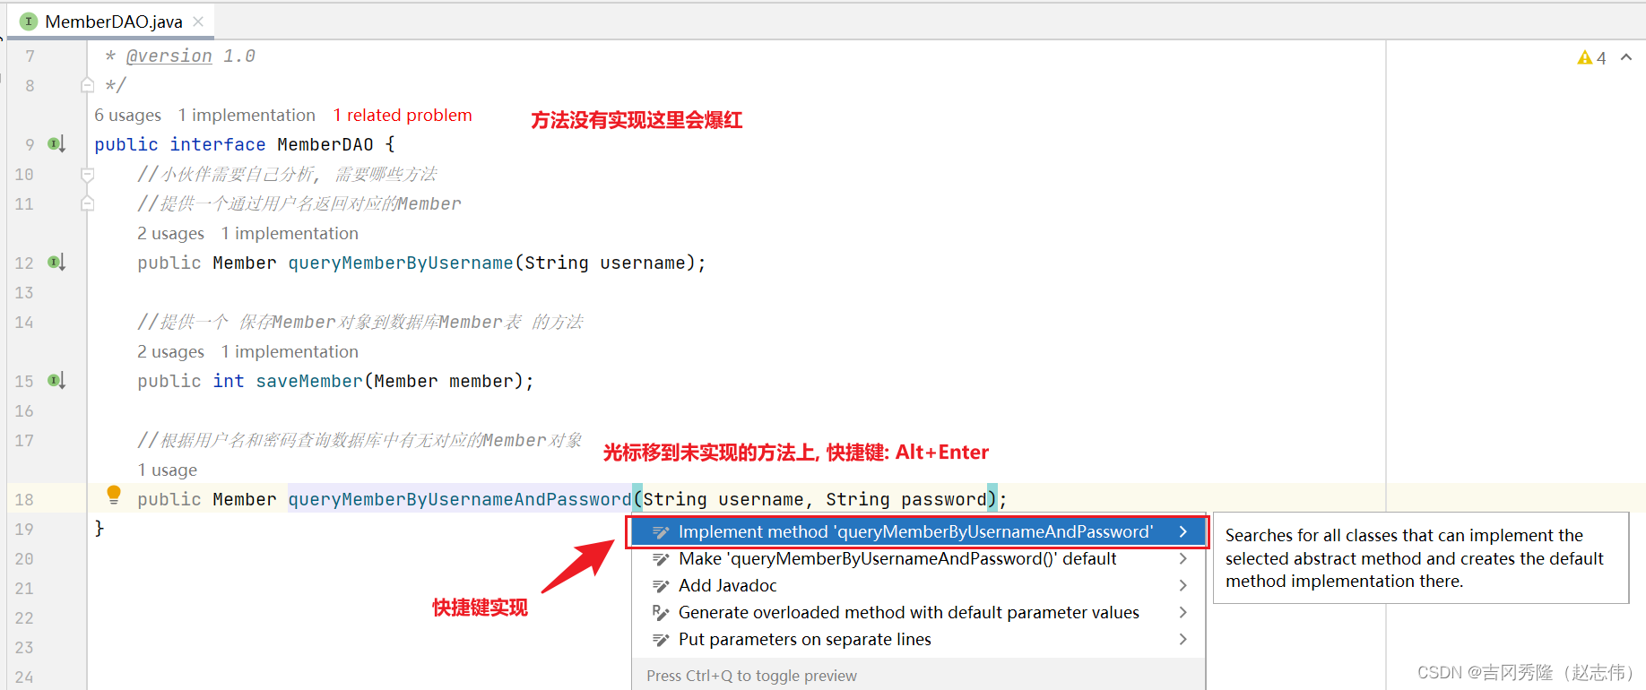Click the pencil icon beside Implement method
The image size is (1646, 690).
click(x=661, y=532)
